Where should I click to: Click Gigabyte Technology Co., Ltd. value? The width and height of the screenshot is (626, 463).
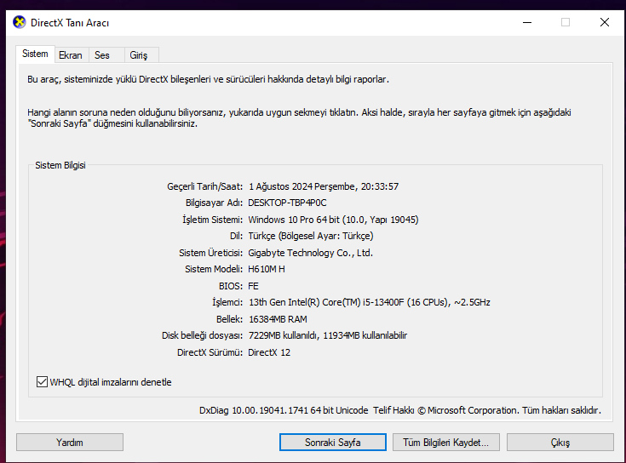pos(310,253)
